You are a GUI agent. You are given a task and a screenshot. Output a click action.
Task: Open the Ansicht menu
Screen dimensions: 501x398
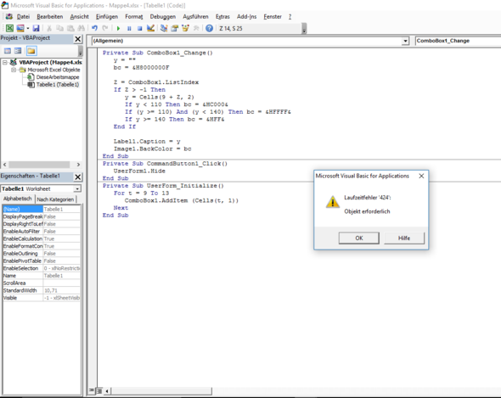[x=79, y=17]
